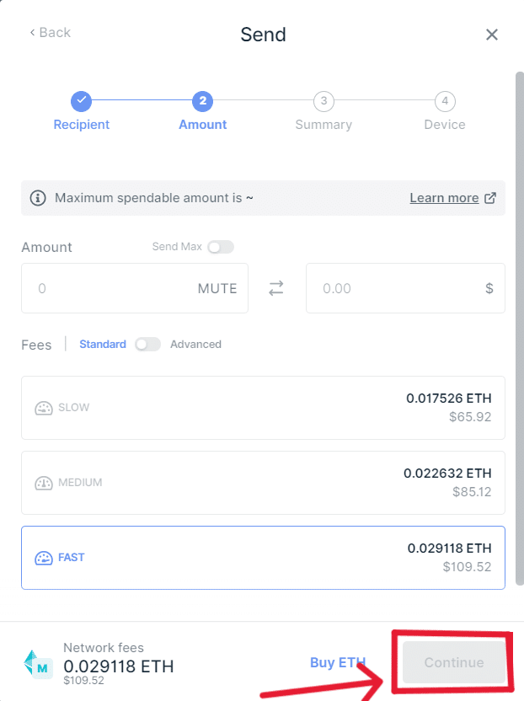The width and height of the screenshot is (524, 701).
Task: Click the currency swap arrows between amount fields
Action: point(277,288)
